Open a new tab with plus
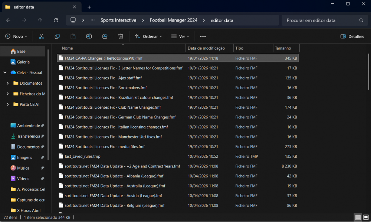Image resolution: width=371 pixels, height=222 pixels. 89,7
